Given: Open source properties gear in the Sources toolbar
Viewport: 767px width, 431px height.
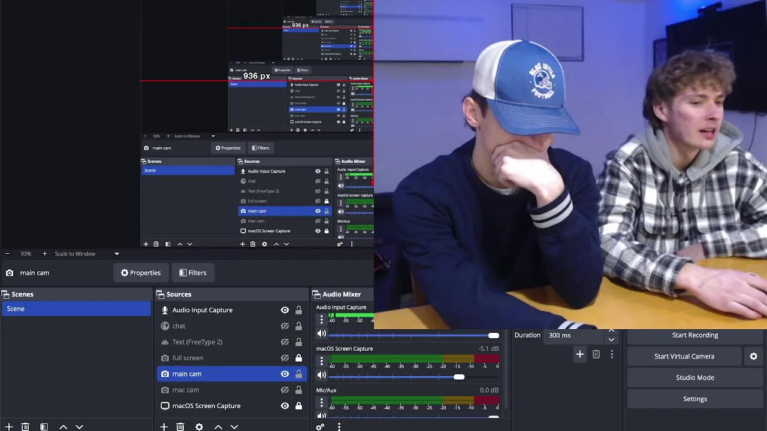Looking at the screenshot, I should [199, 427].
